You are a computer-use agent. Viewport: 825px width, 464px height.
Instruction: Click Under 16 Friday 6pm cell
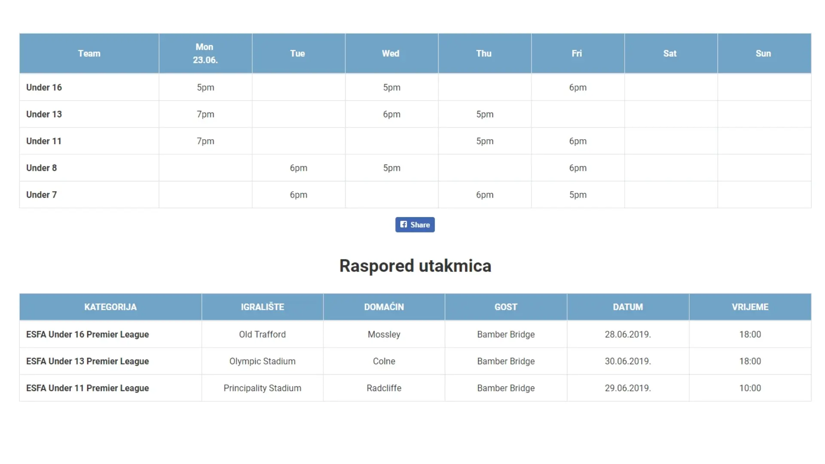[x=578, y=87]
